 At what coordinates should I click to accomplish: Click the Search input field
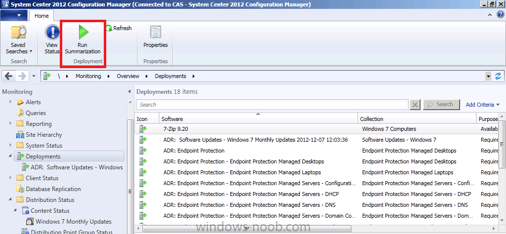[272, 105]
